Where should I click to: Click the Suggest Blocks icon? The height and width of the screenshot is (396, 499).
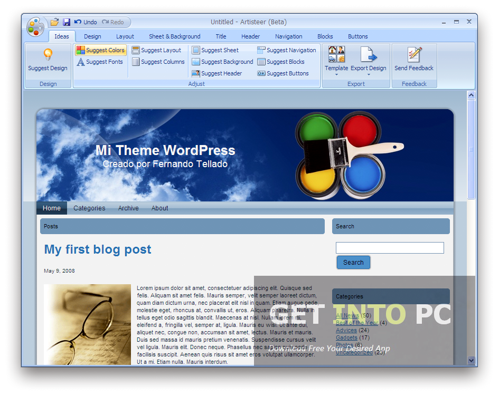[x=261, y=62]
